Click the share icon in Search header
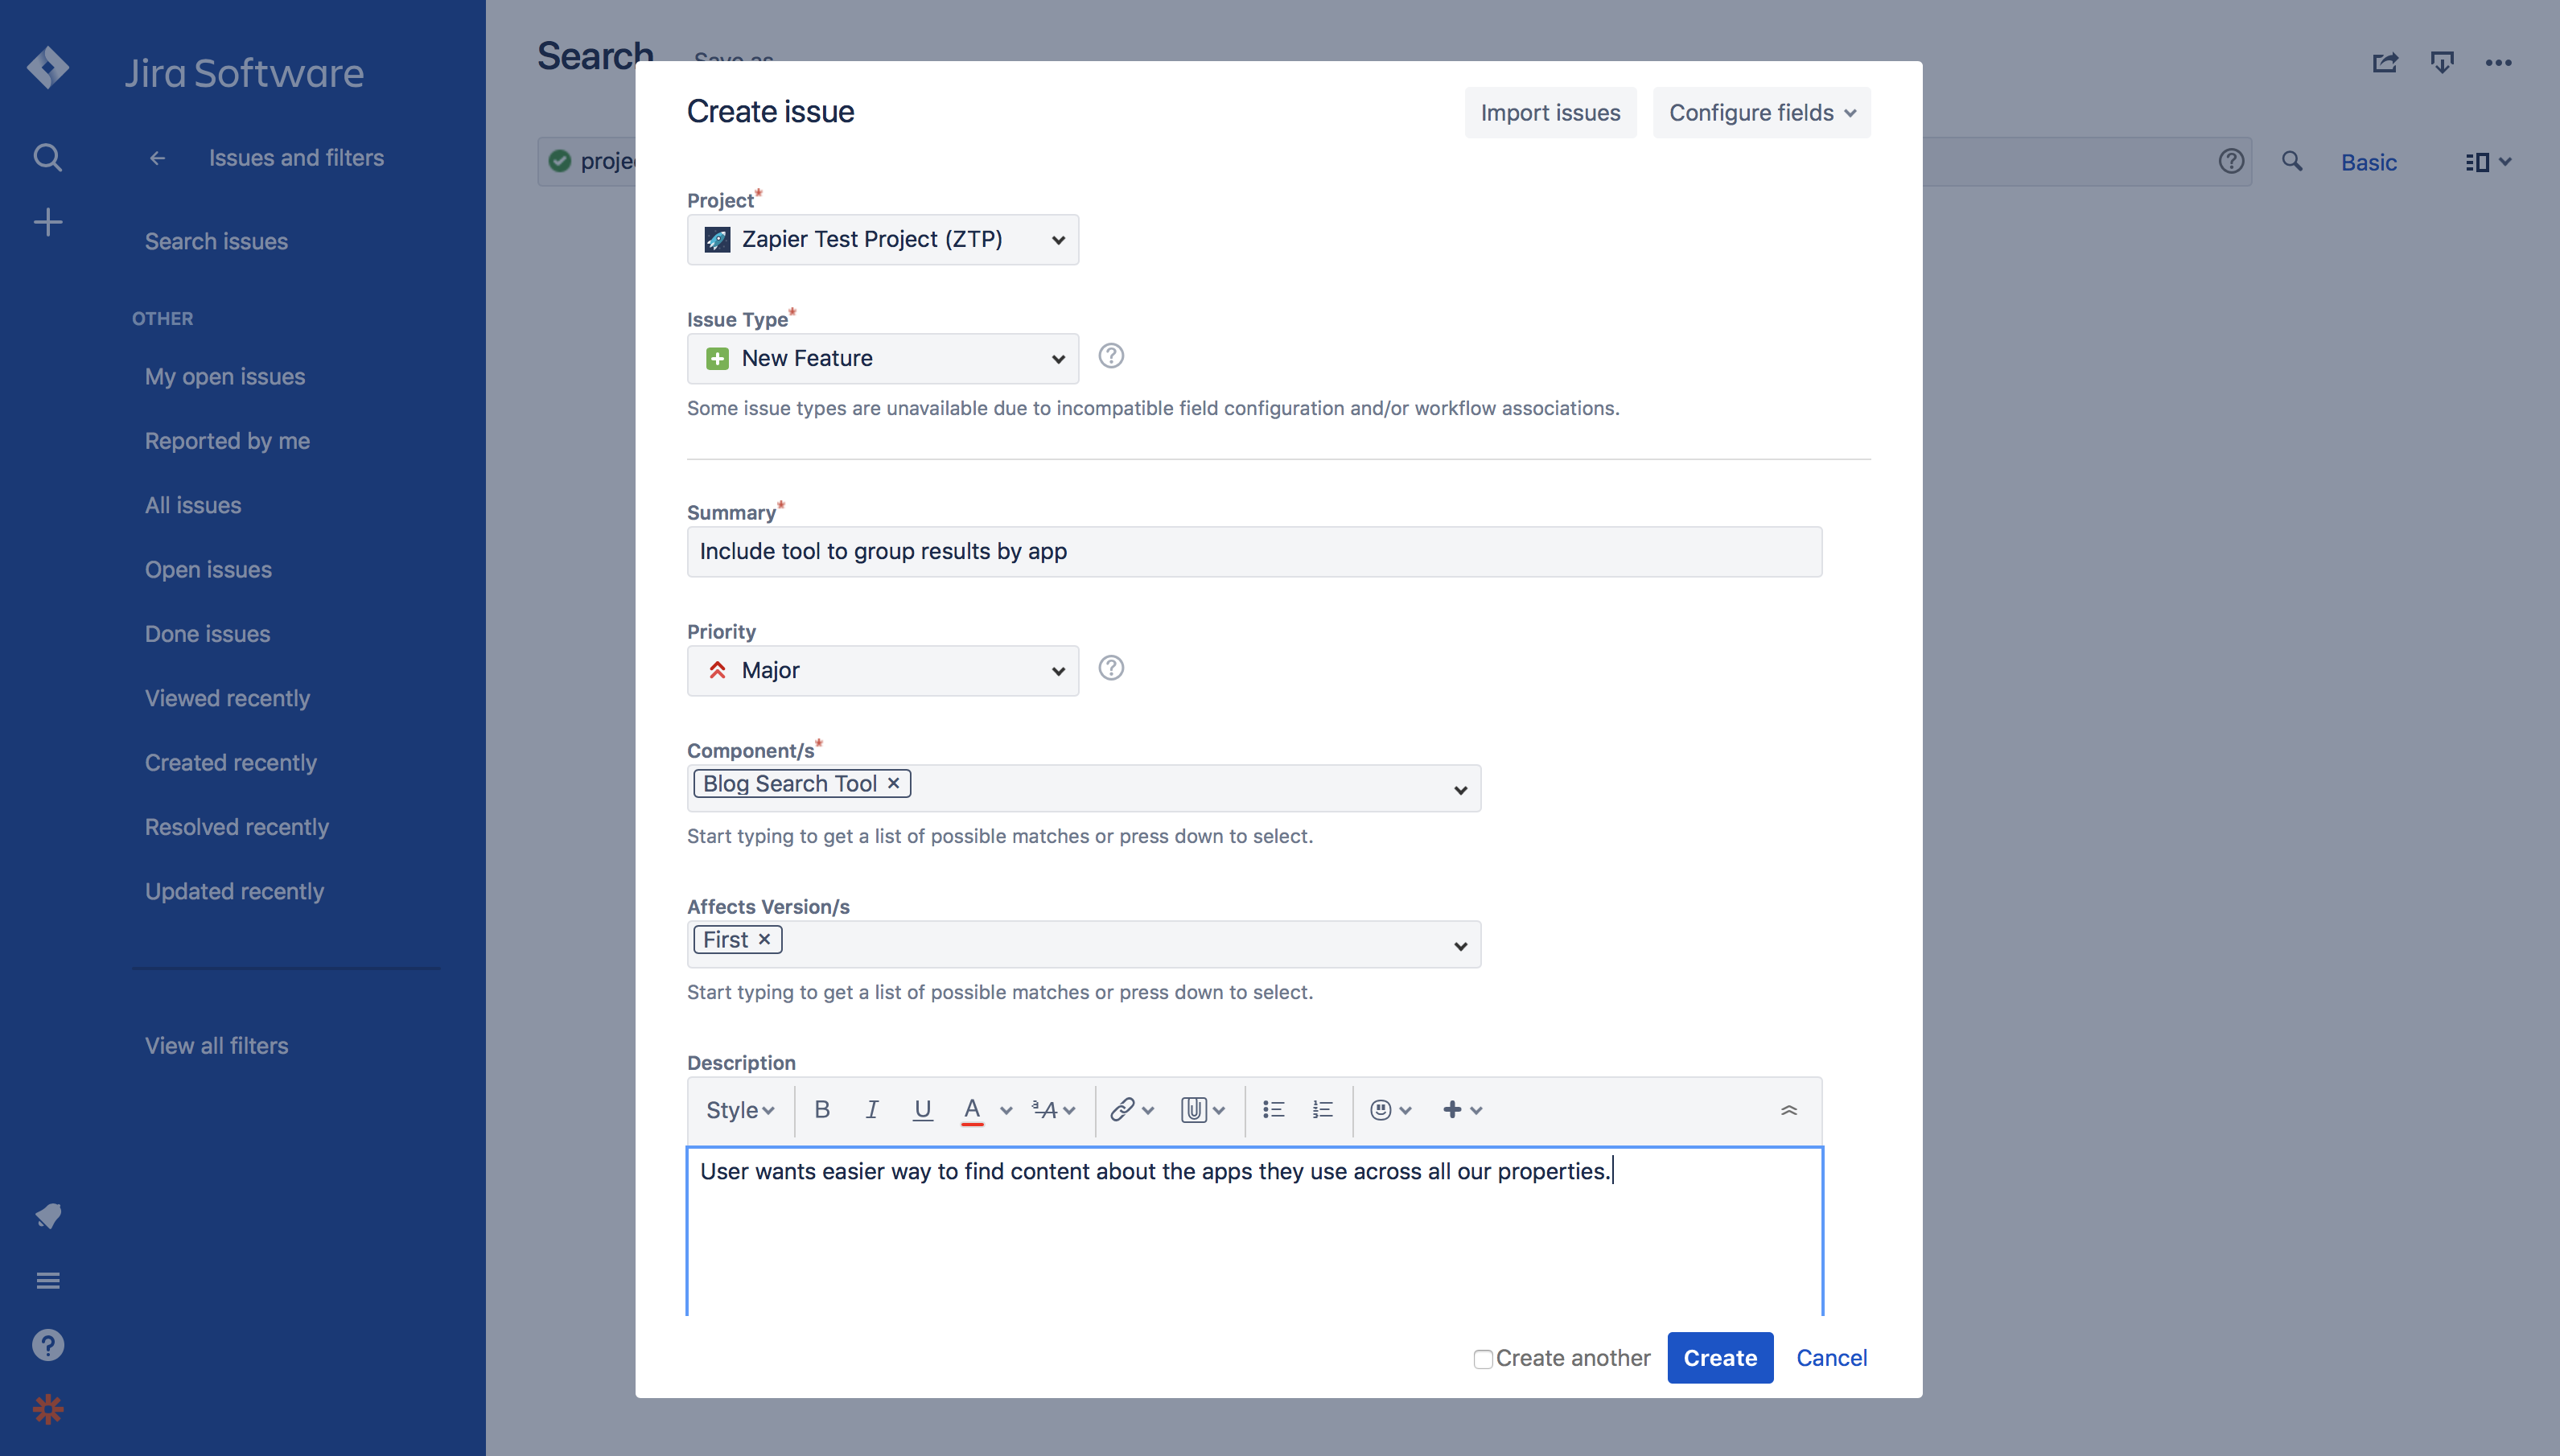Viewport: 2560px width, 1456px height. click(2385, 63)
